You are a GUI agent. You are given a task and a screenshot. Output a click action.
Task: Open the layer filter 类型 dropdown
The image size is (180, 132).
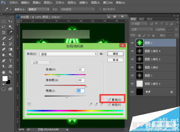(139, 24)
